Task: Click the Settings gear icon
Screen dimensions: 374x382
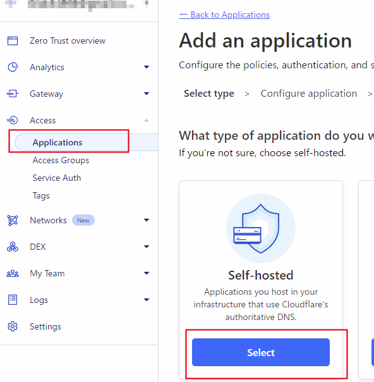Action: [13, 326]
